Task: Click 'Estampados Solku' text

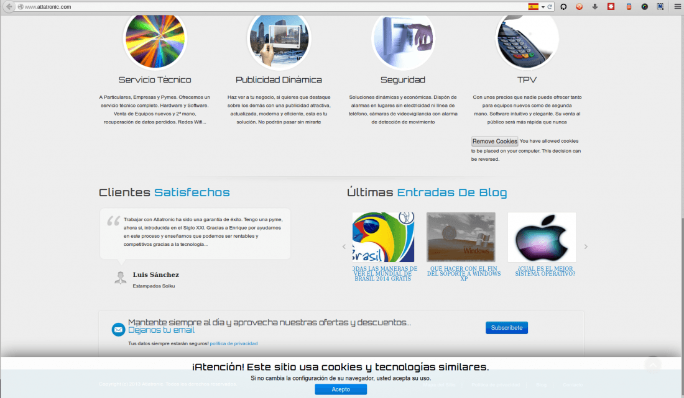Action: (154, 286)
